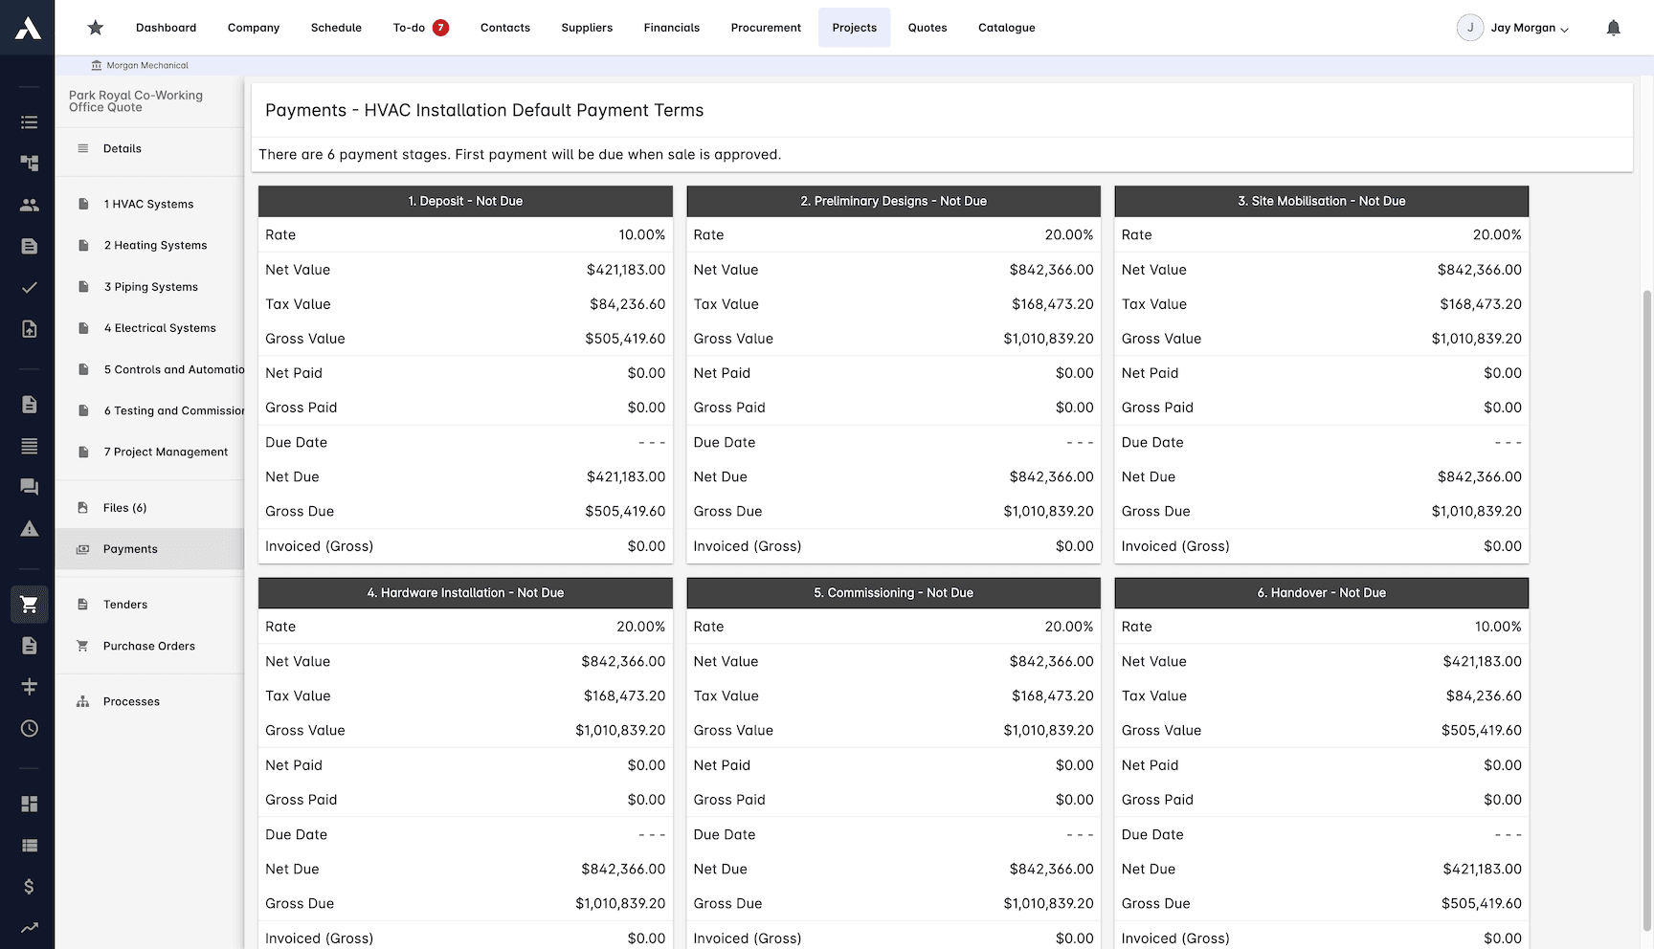Image resolution: width=1654 pixels, height=949 pixels.
Task: Open the Catalogue menu item
Action: point(1006,27)
